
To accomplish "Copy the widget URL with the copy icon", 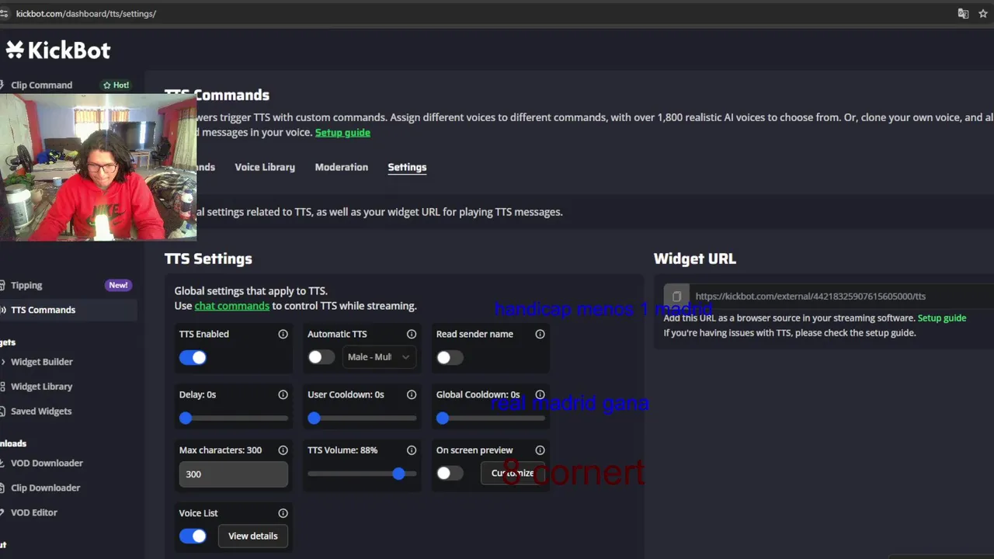I will (x=676, y=297).
